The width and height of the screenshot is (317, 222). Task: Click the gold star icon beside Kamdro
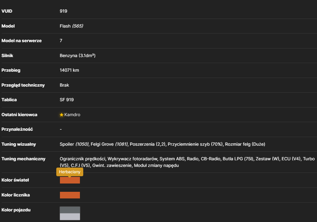pyautogui.click(x=62, y=114)
